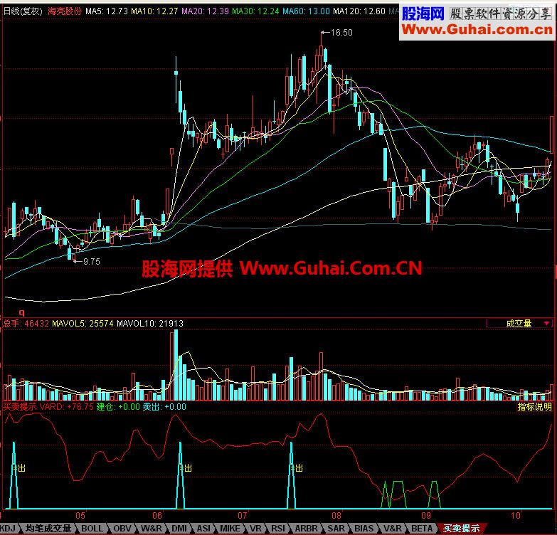The width and height of the screenshot is (557, 535).
Task: Select the BOLL indicator tab
Action: [x=92, y=529]
